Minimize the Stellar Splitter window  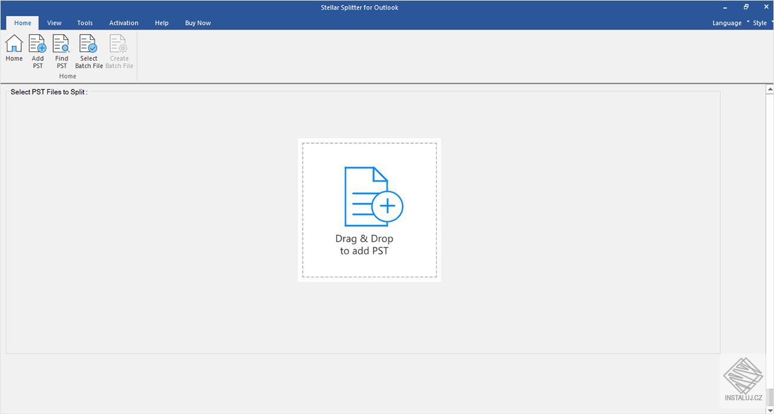(x=725, y=7)
